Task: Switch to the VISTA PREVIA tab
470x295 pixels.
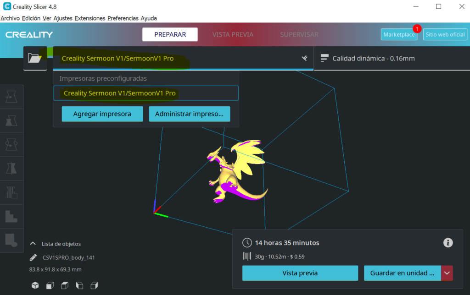Action: [233, 34]
